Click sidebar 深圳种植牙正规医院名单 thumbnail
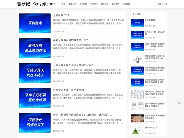Image resolution: width=184 pixels, height=138 pixels. (x=137, y=71)
